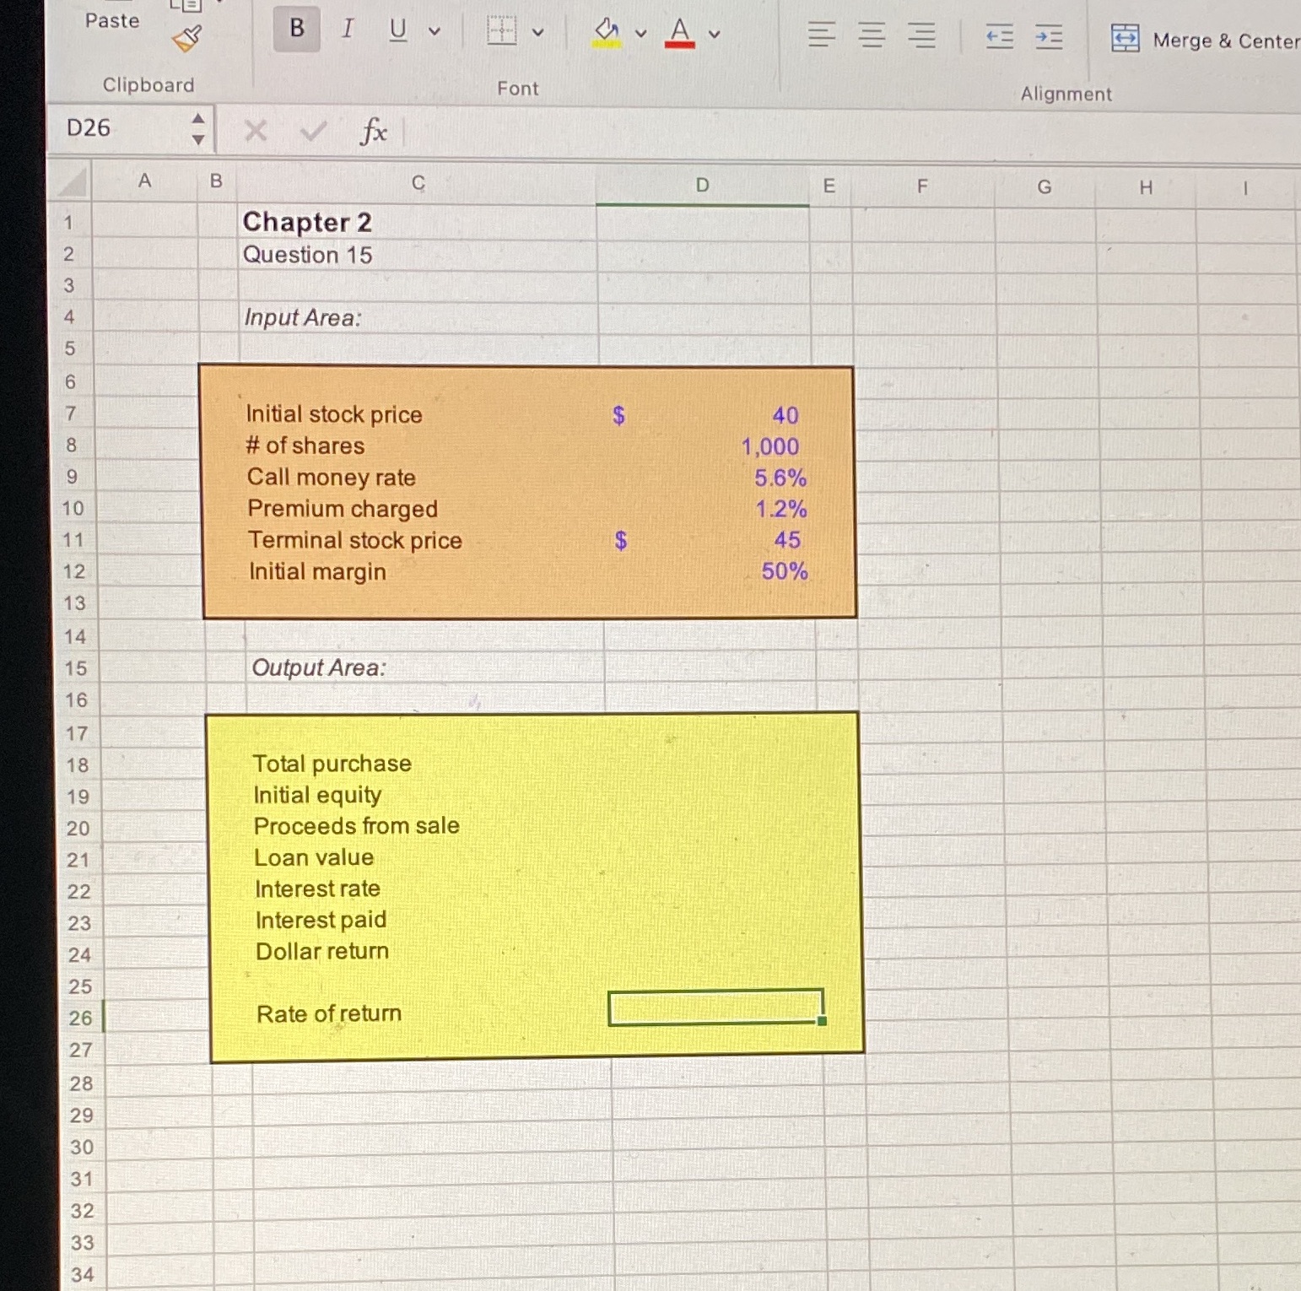Open the Fill Color dropdown arrow
The image size is (1301, 1291).
click(641, 34)
